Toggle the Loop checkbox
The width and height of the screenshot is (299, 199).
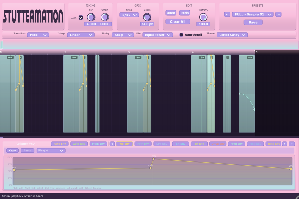click(x=81, y=18)
